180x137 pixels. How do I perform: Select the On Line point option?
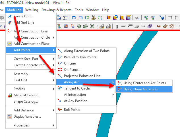(86, 63)
